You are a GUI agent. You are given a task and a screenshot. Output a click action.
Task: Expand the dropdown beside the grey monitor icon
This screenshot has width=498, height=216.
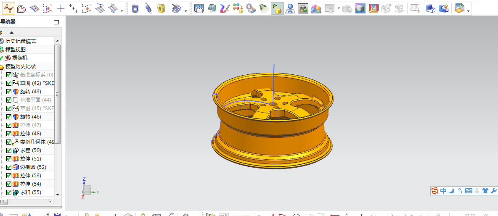pos(339,9)
